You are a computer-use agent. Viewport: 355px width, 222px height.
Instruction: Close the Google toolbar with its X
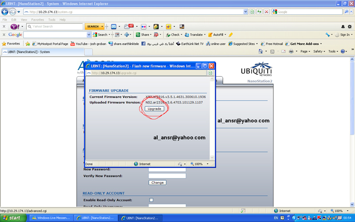4,35
